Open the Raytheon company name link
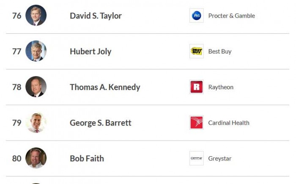Image resolution: width=296 pixels, height=184 pixels. click(x=221, y=87)
